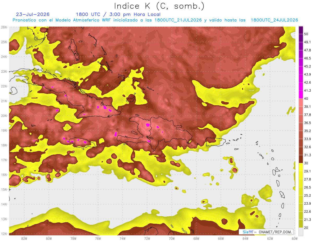The height and width of the screenshot is (242, 313).
Task: Click the '30' colorbar label
Action: pyautogui.click(x=306, y=163)
